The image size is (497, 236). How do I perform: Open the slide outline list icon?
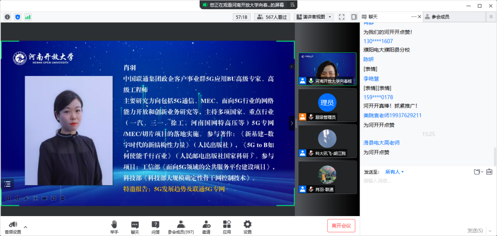pyautogui.click(x=7, y=184)
